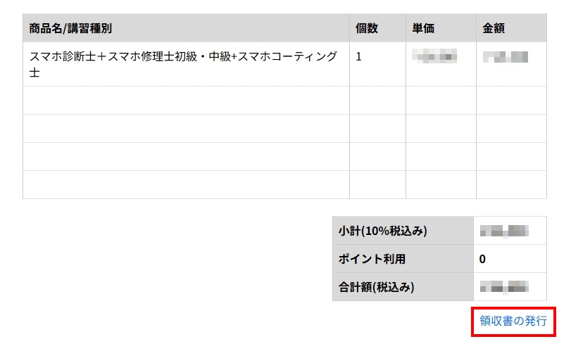Click the quantity value 1 in the product row
571x351 pixels.
[359, 56]
